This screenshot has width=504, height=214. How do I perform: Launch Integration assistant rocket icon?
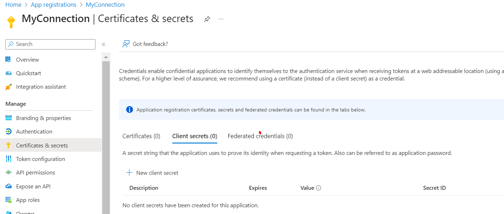point(9,87)
